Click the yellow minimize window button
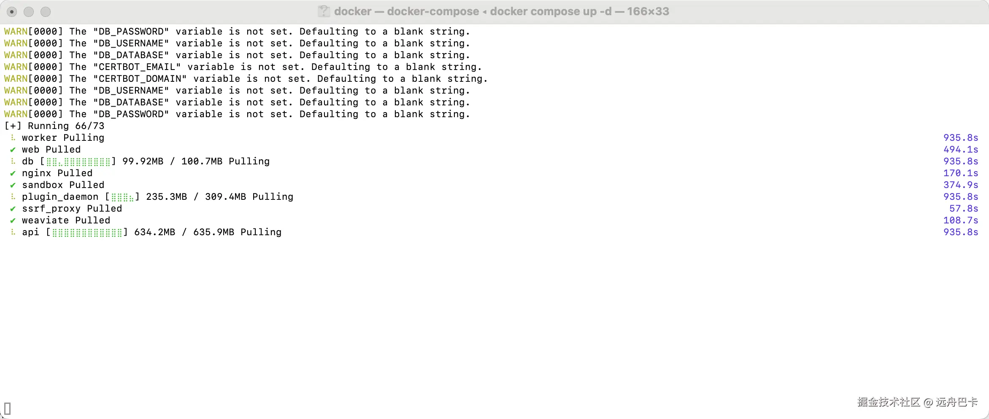The width and height of the screenshot is (989, 419). click(29, 12)
